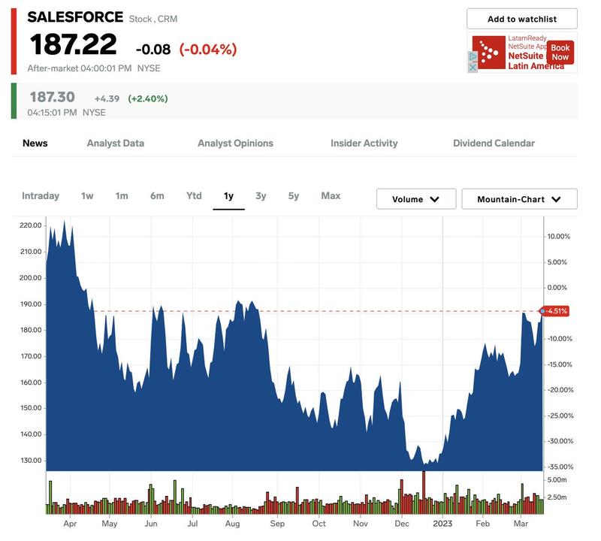
Task: Click the 5.00m volume axis label
Action: (557, 480)
